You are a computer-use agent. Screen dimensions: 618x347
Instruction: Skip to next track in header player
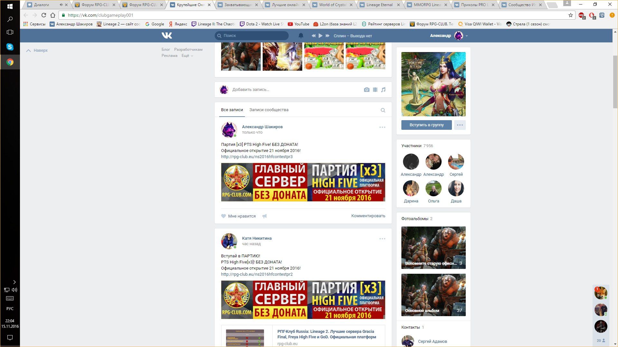[327, 36]
